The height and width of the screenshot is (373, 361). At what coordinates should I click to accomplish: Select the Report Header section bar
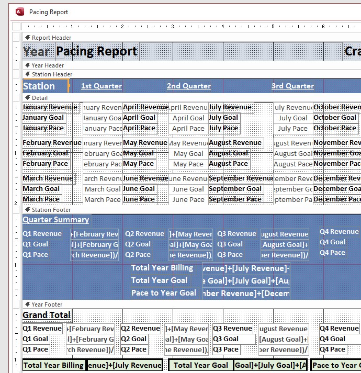pyautogui.click(x=191, y=38)
